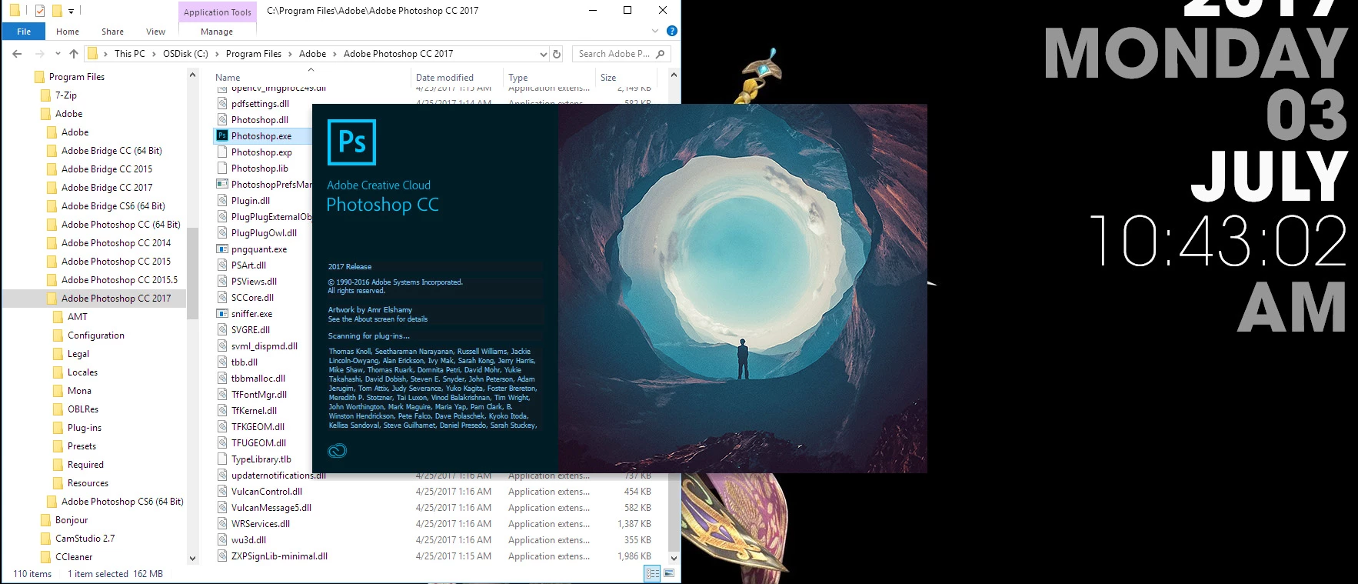
Task: Select VulcanControl.dll file
Action: pos(267,492)
